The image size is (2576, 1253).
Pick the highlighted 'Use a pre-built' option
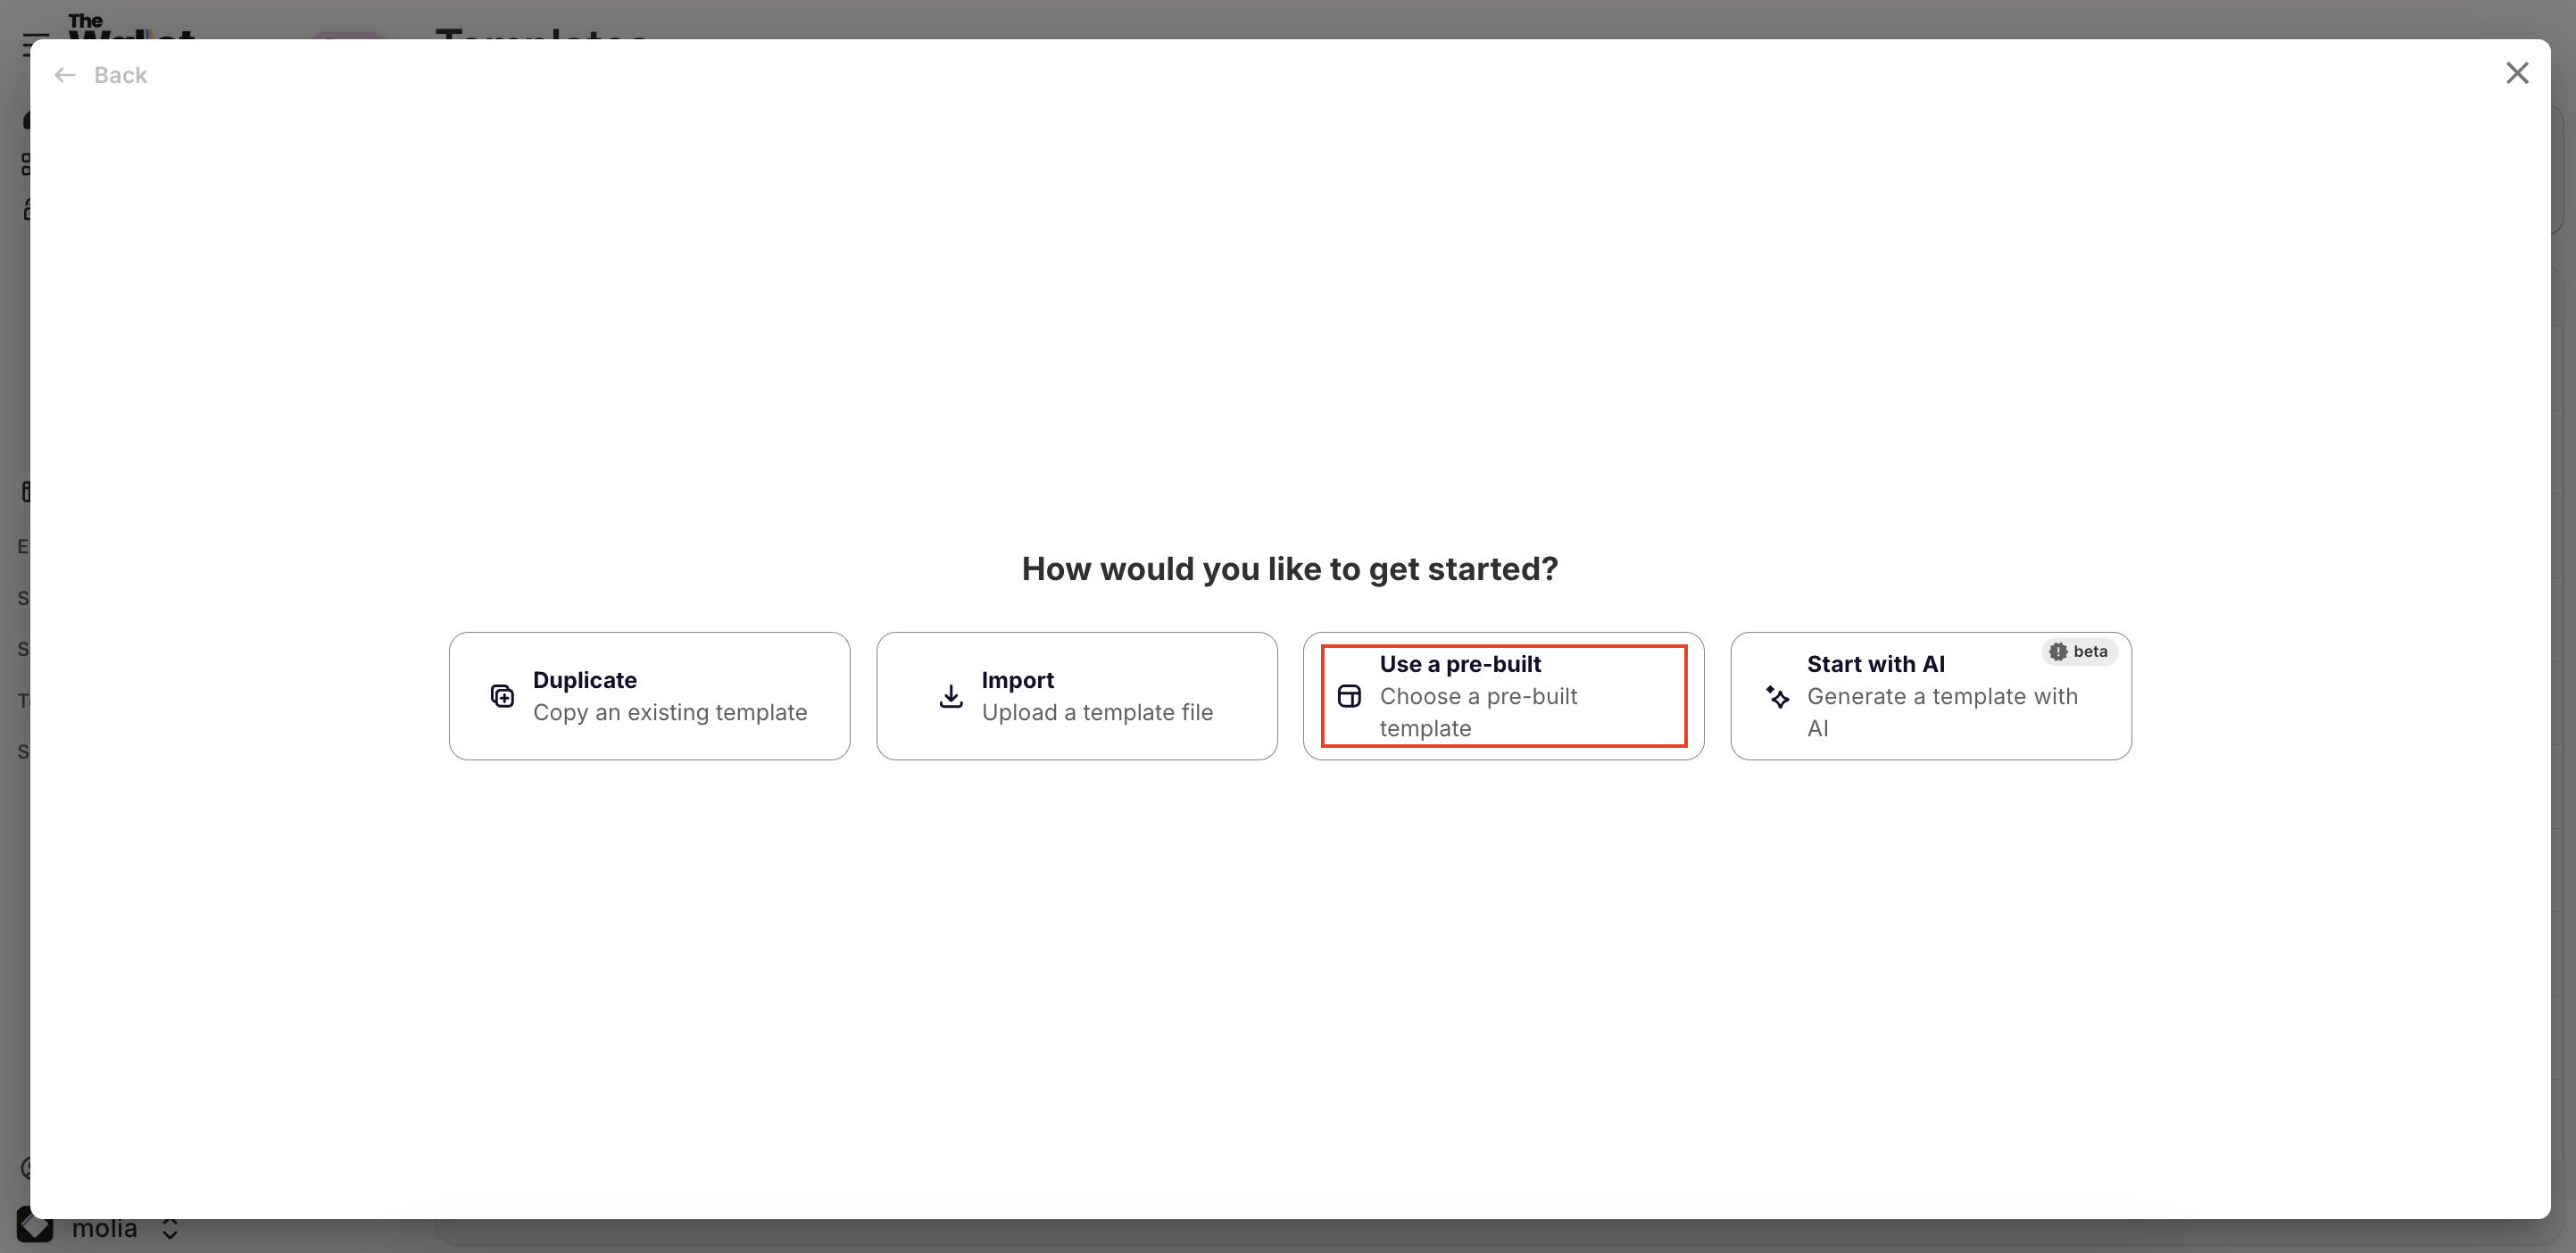tap(1504, 695)
